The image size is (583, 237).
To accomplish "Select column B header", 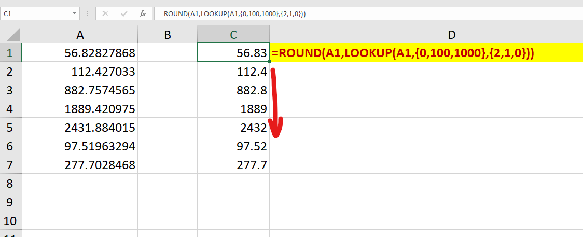I will [168, 35].
